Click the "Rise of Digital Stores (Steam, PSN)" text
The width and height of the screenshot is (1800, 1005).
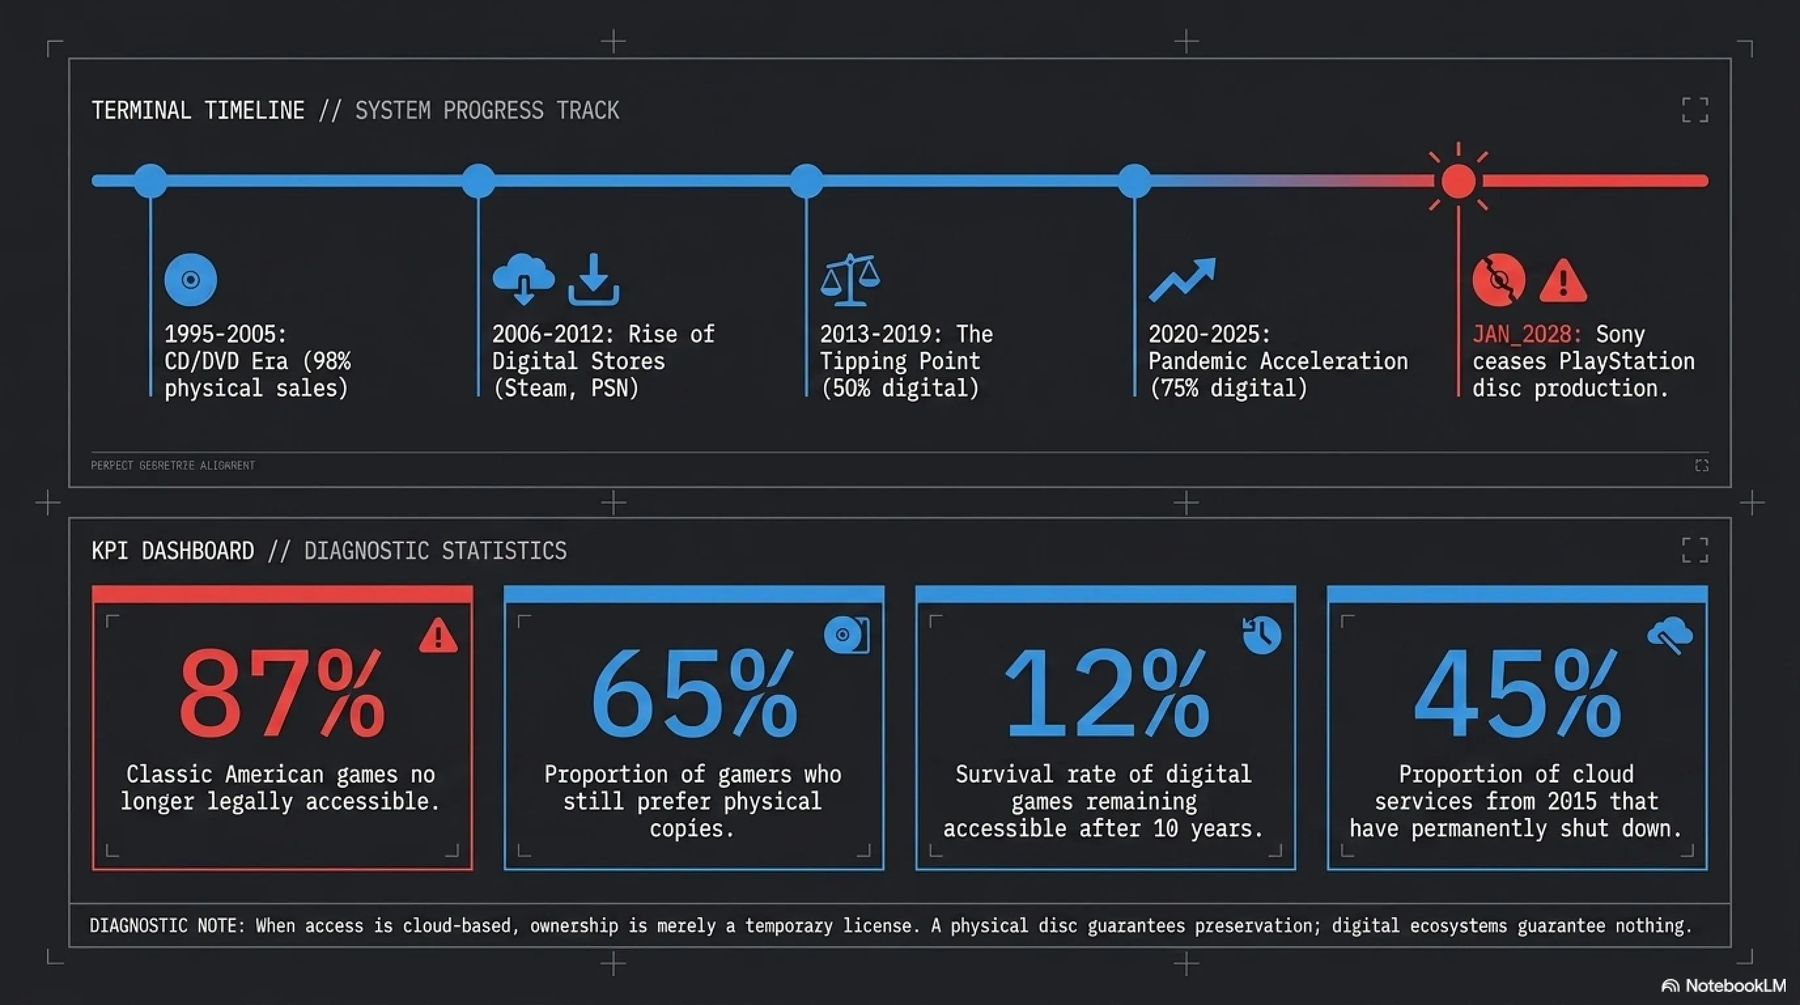pos(603,361)
